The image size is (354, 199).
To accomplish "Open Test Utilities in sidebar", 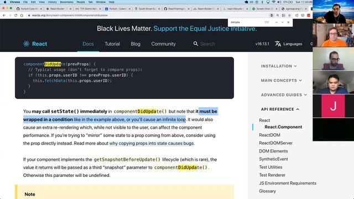I will (270, 167).
